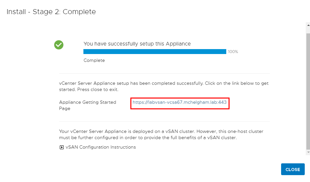
Task: Click the 'must be further configured' text line
Action: [x=148, y=138]
